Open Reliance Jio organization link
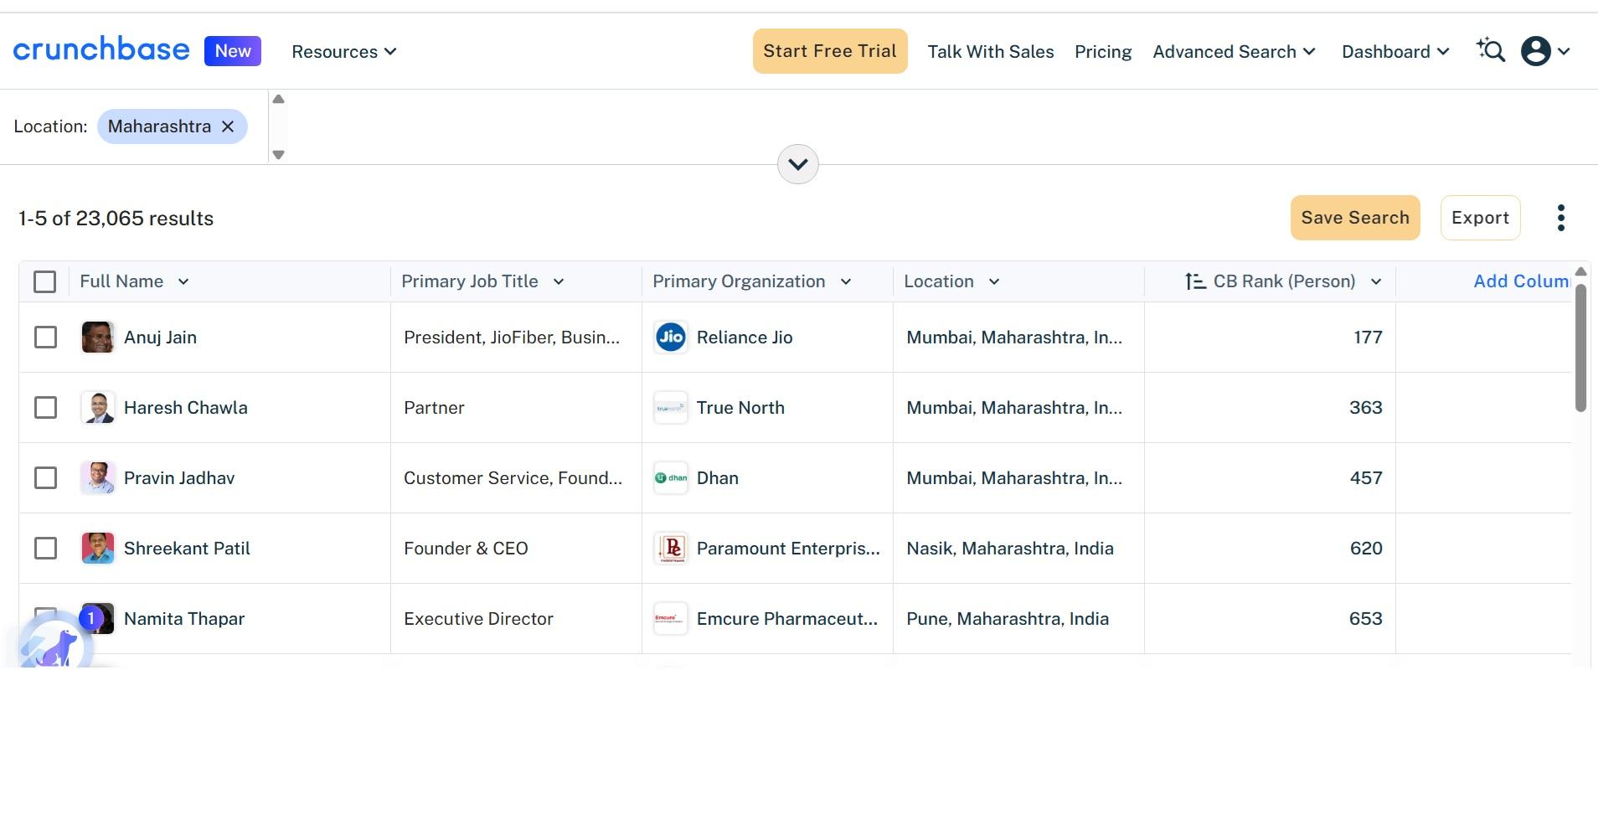This screenshot has width=1598, height=830. tap(745, 338)
